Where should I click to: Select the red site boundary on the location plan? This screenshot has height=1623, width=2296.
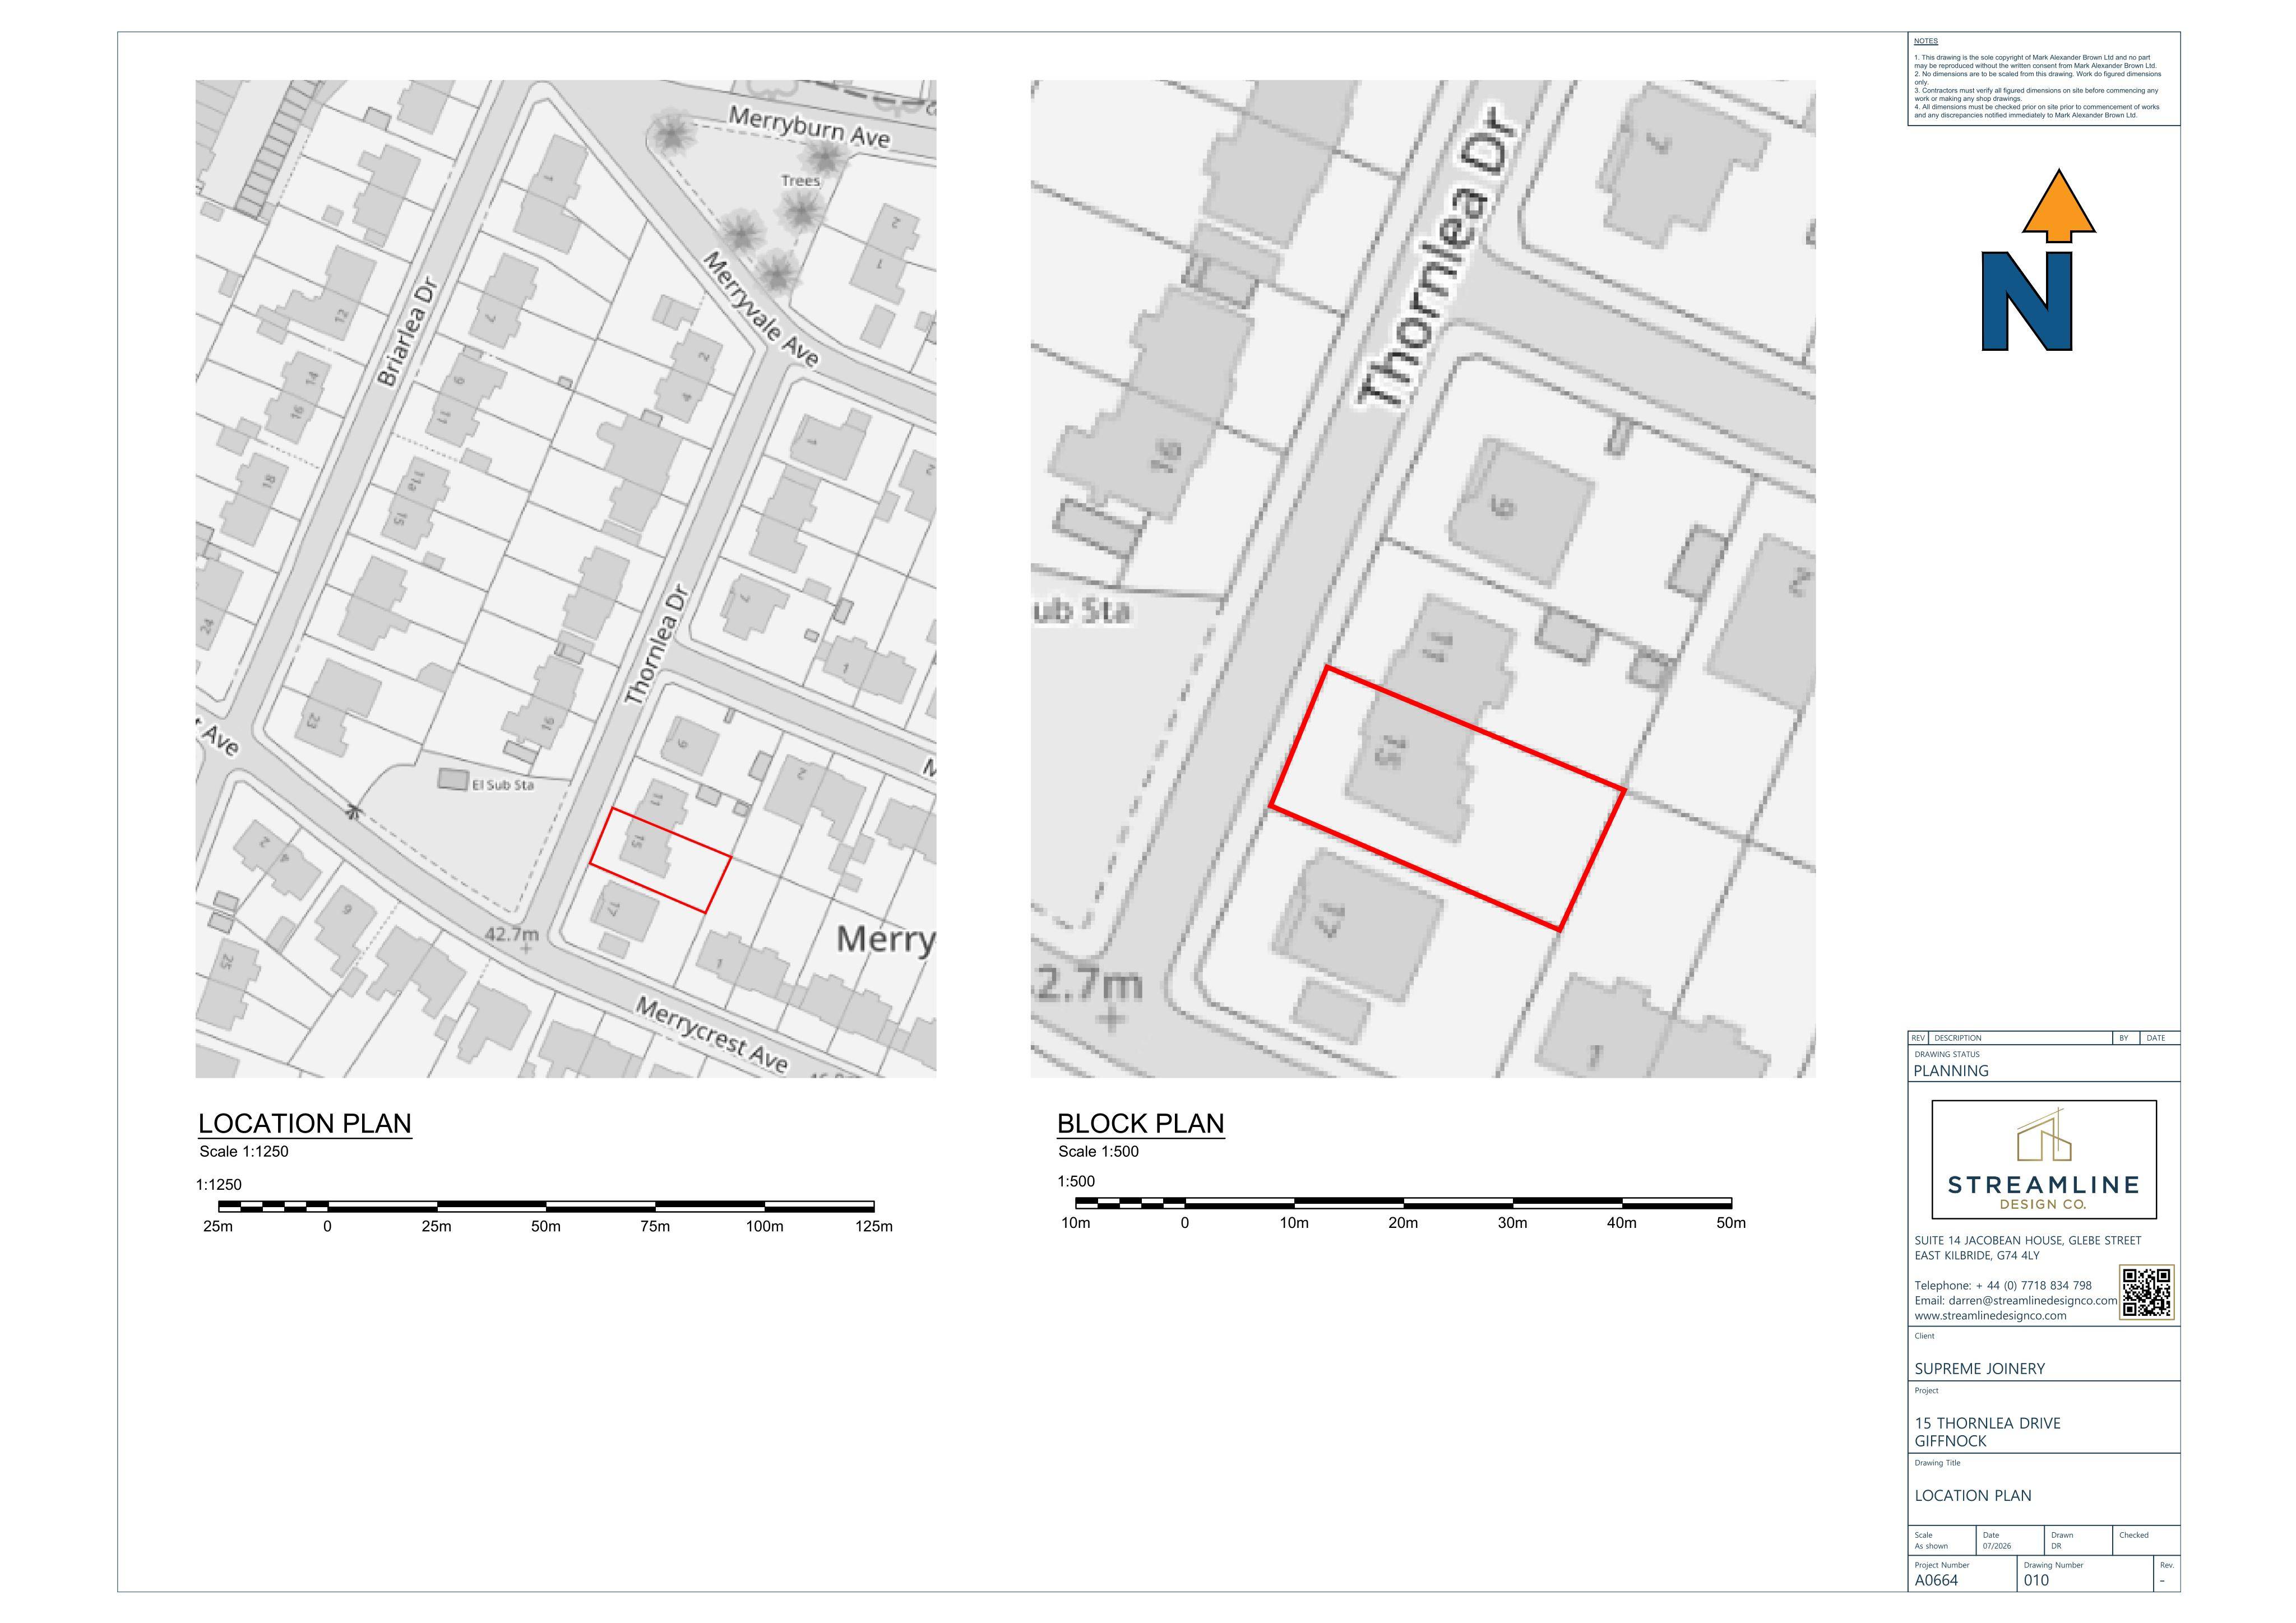pos(660,860)
